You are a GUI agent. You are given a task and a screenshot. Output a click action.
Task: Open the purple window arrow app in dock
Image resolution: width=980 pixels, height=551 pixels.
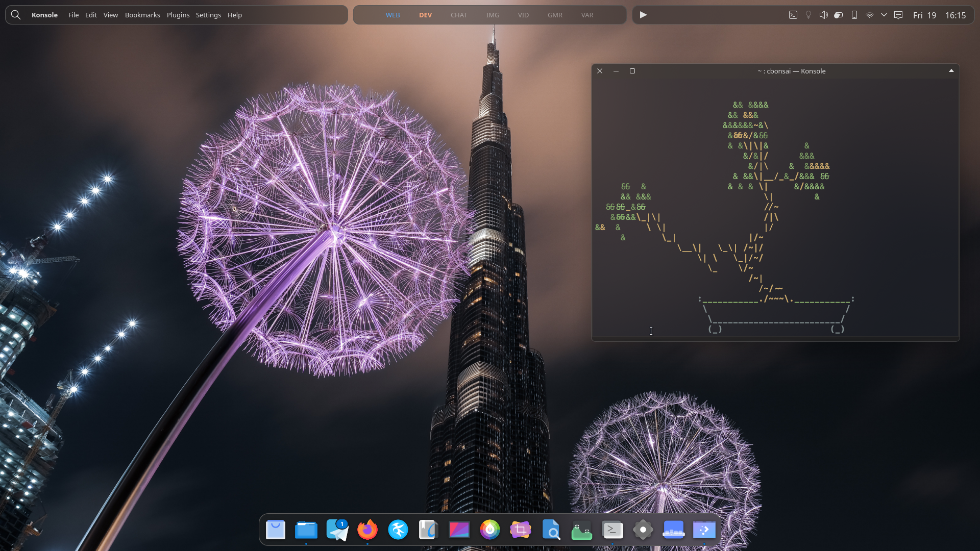(x=704, y=530)
